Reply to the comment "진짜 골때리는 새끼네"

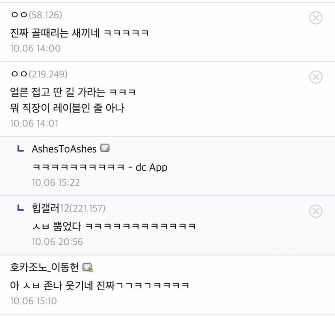pos(79,33)
